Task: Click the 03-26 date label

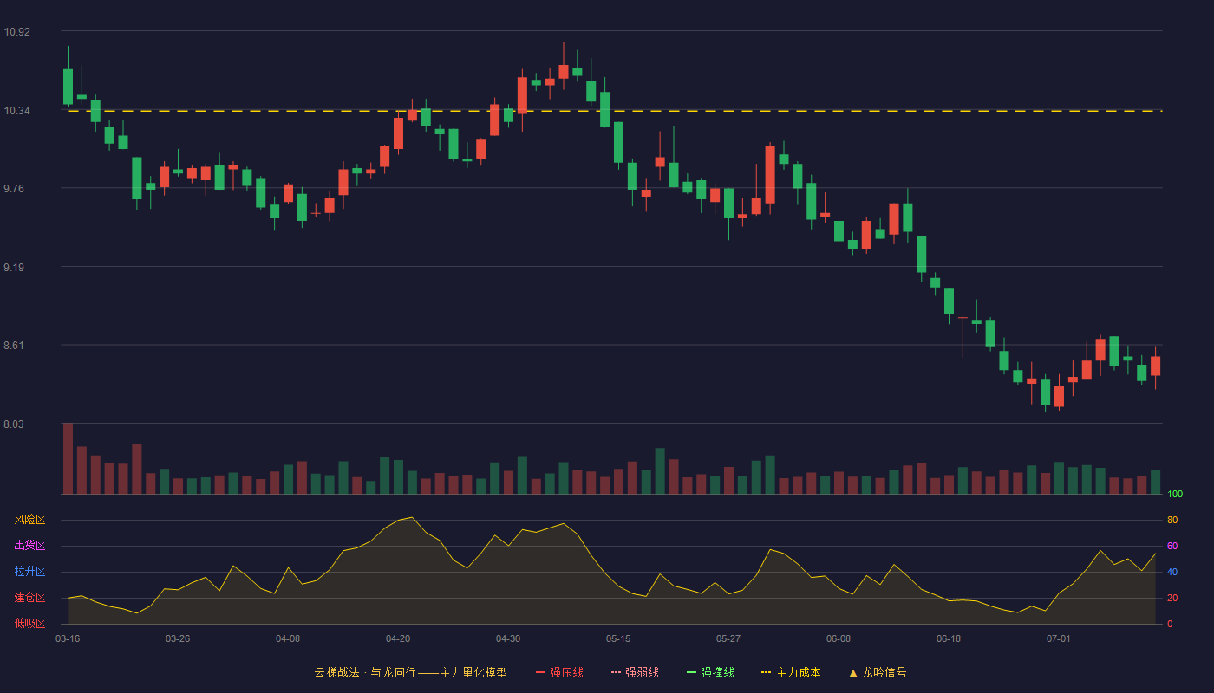Action: point(178,638)
